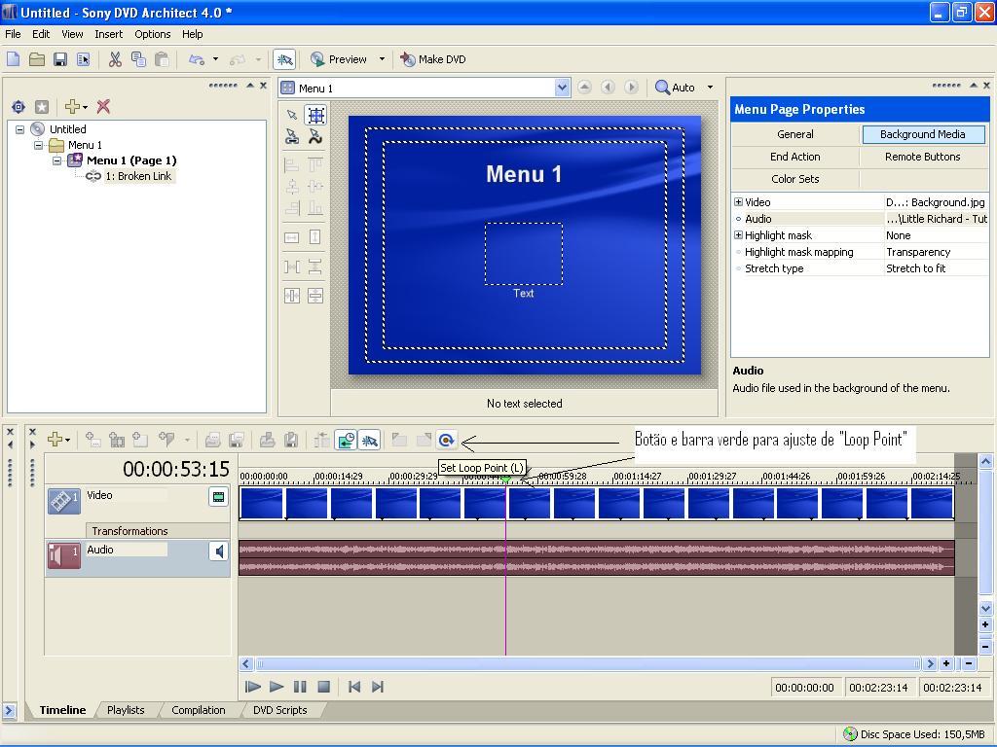This screenshot has height=747, width=997.
Task: Click the timeline horizontal scrollbar
Action: pos(588,663)
